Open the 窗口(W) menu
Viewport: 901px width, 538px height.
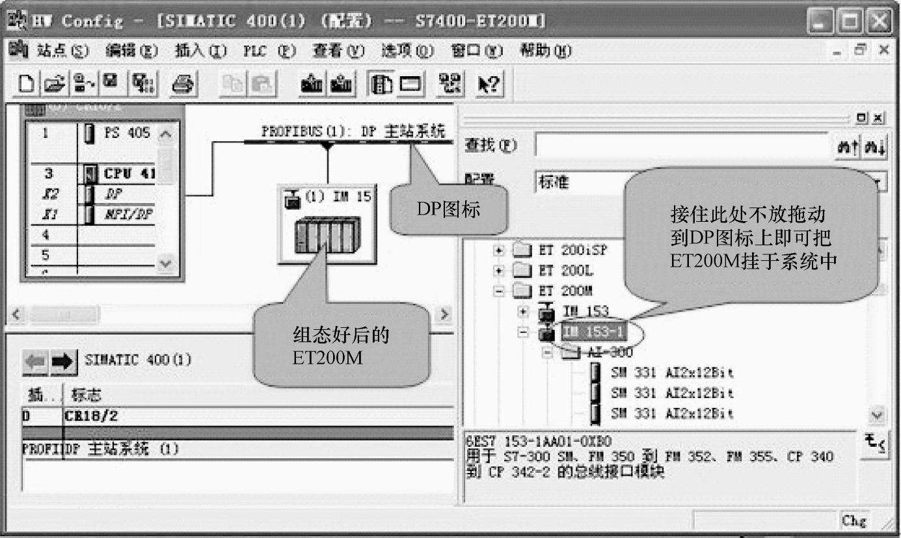coord(477,51)
